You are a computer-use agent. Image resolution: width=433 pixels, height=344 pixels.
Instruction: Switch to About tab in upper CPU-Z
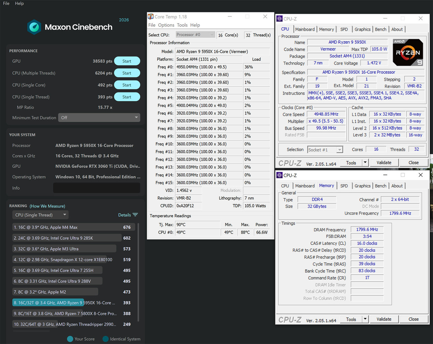click(x=397, y=29)
